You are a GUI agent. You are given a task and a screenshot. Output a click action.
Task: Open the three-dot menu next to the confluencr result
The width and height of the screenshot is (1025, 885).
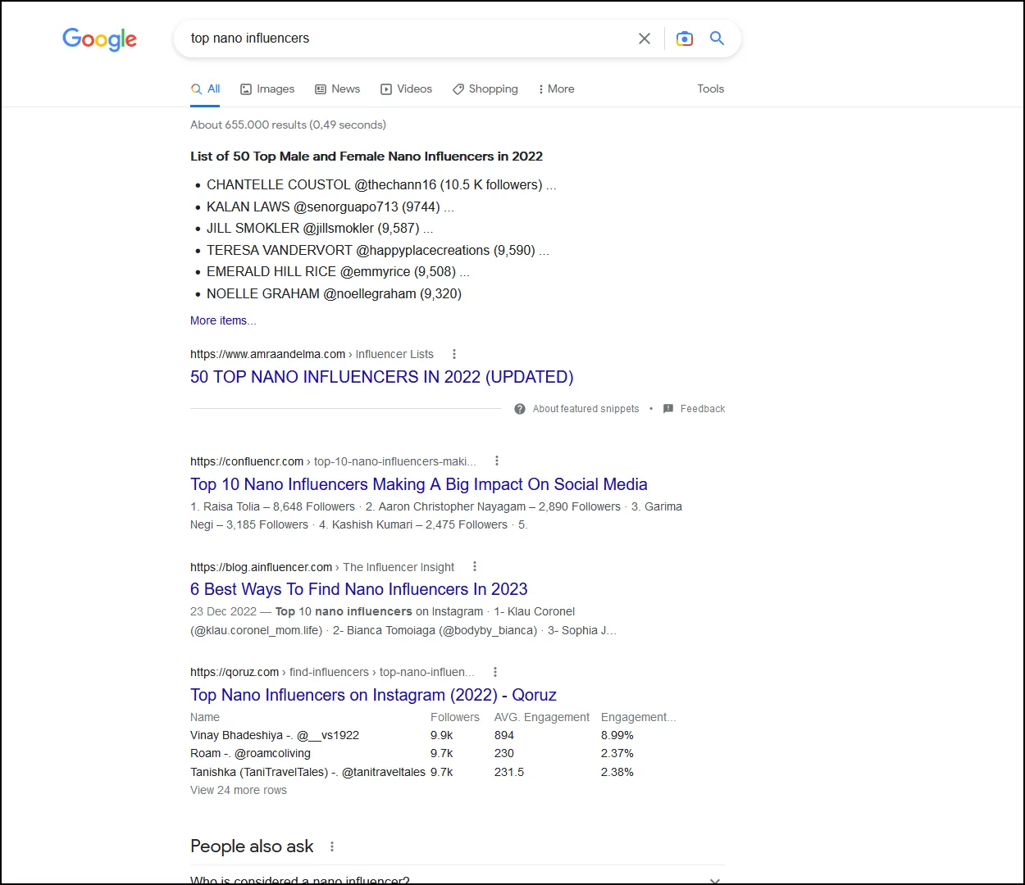[x=497, y=461]
